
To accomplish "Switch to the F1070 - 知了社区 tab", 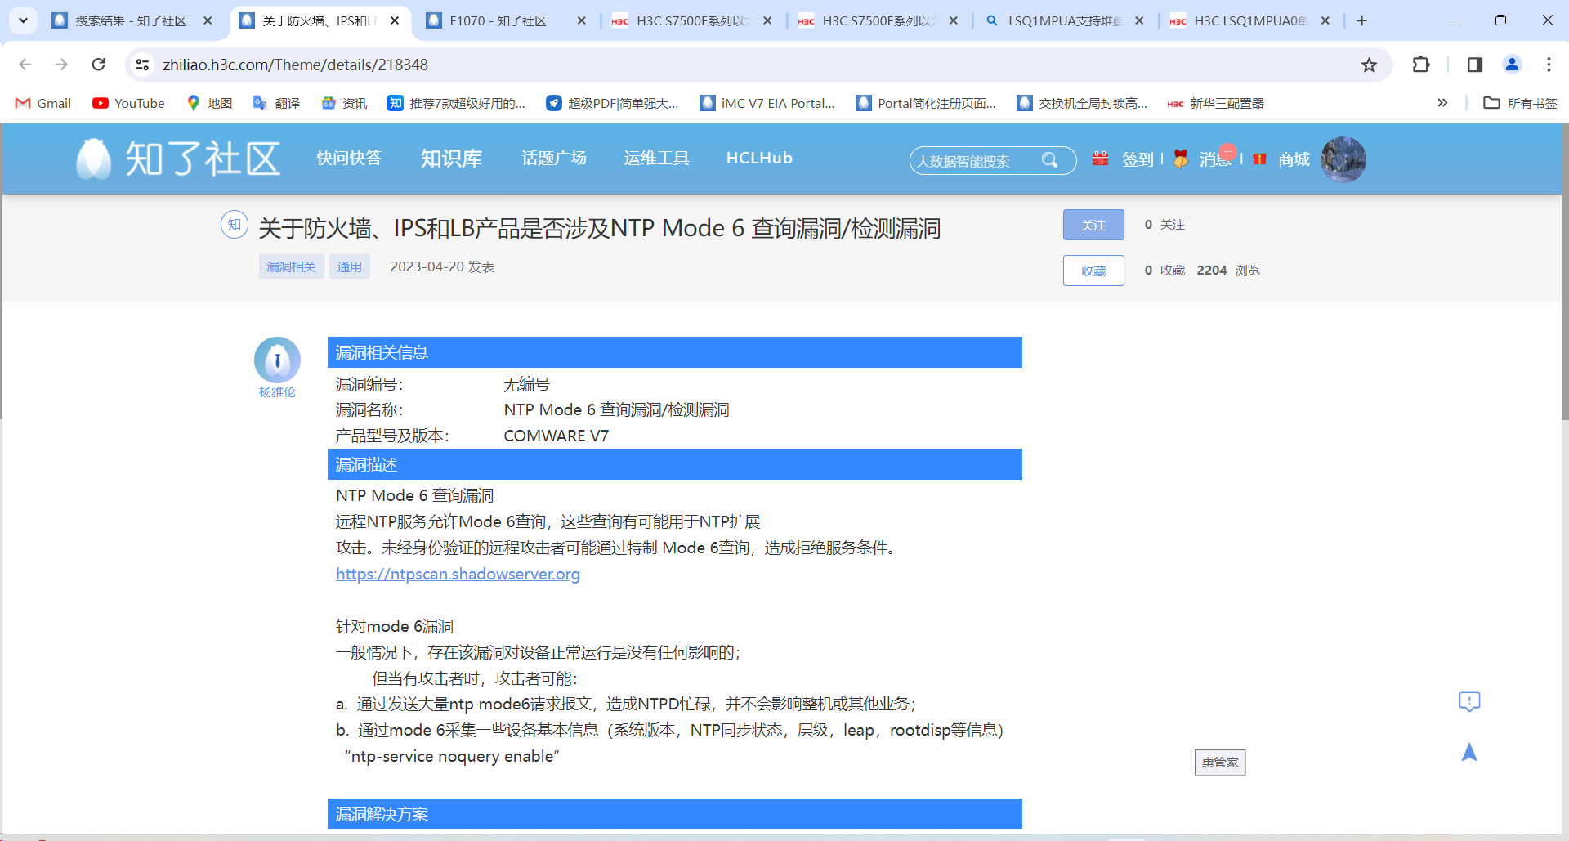I will 498,20.
